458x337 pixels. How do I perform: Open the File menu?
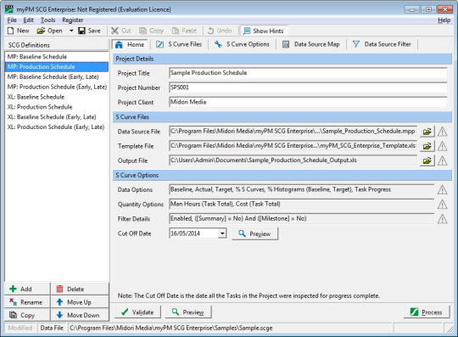[12, 20]
